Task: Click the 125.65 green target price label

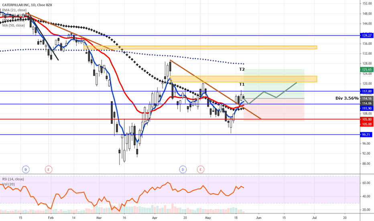Action: 367,70
